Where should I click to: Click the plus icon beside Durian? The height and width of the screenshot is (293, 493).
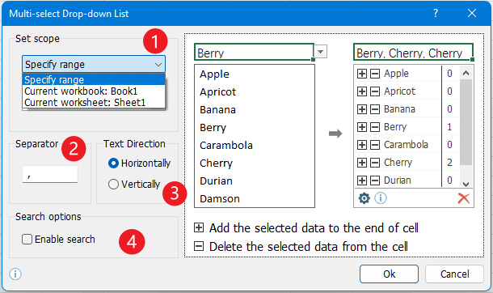(x=362, y=180)
